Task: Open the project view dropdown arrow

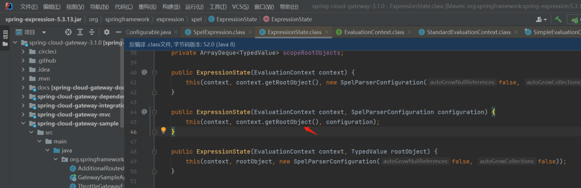Action: coord(44,32)
